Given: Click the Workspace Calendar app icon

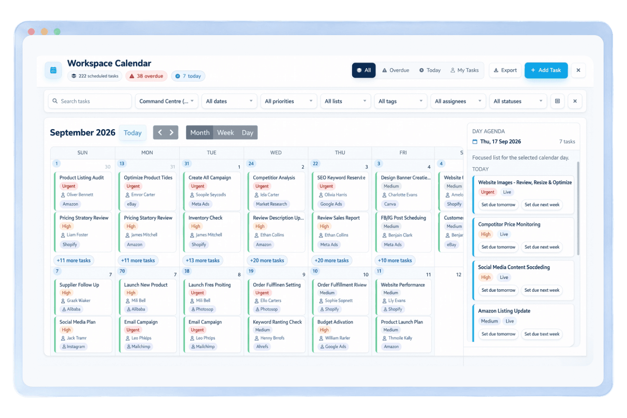Looking at the screenshot, I should pyautogui.click(x=53, y=70).
